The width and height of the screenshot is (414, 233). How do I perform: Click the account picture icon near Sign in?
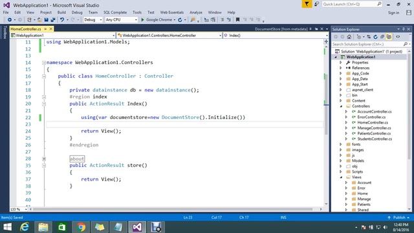coord(409,12)
